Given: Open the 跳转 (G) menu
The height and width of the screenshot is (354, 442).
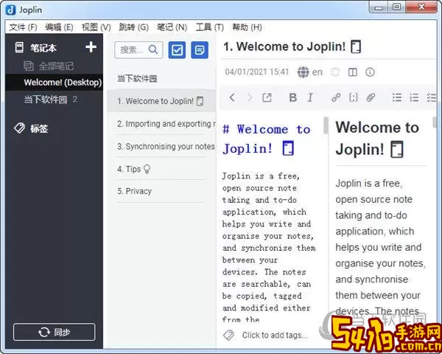Looking at the screenshot, I should (x=133, y=27).
